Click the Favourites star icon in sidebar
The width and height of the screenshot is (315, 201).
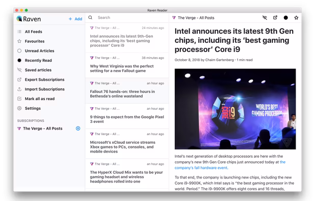click(x=19, y=41)
